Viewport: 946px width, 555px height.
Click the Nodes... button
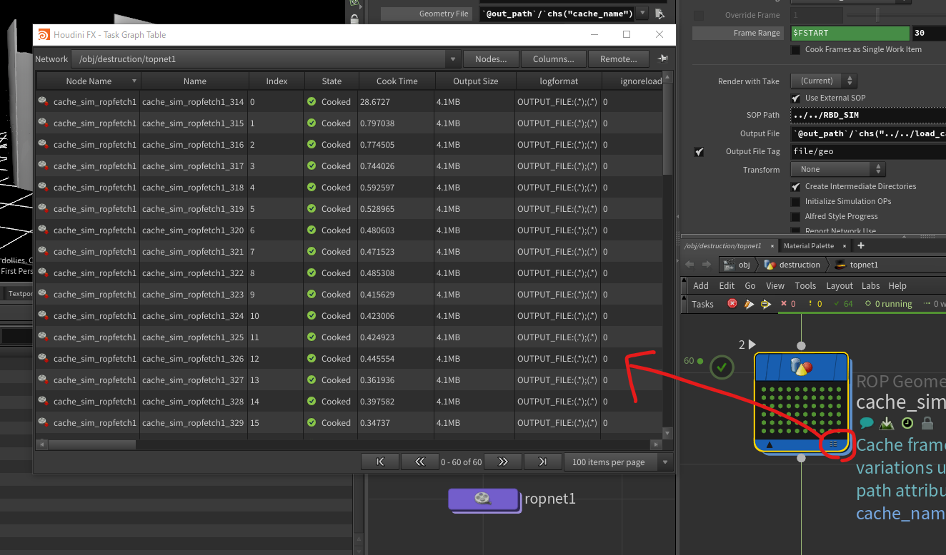[x=491, y=59]
